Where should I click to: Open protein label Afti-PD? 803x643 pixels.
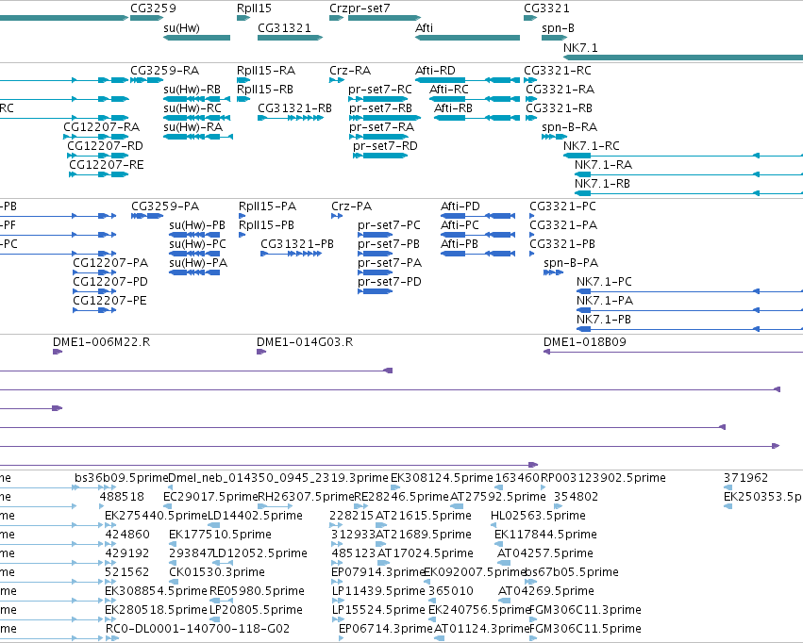[x=460, y=206]
